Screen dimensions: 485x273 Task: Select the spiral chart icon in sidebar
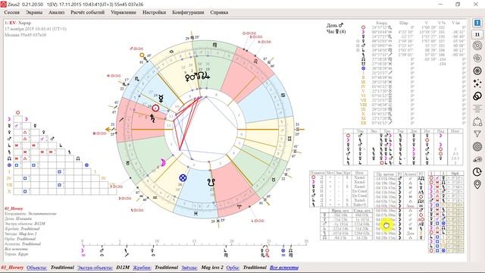pyautogui.click(x=477, y=58)
